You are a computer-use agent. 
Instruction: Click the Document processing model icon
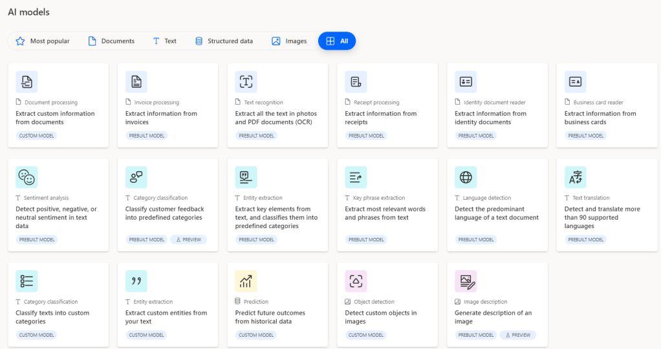(27, 82)
